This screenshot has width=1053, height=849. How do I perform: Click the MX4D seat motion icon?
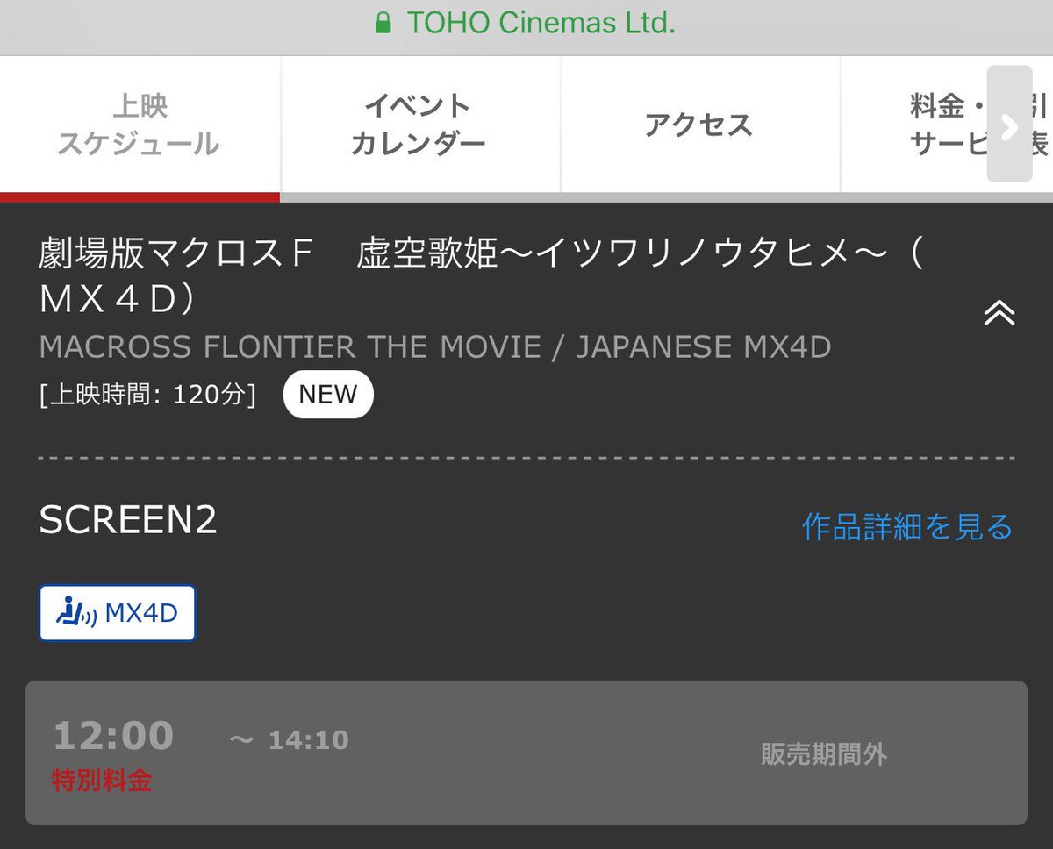(75, 612)
